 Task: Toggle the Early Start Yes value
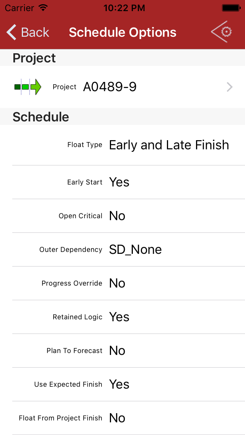(119, 182)
